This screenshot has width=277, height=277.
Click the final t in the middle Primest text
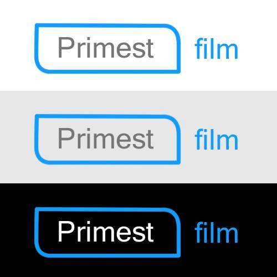click(150, 140)
